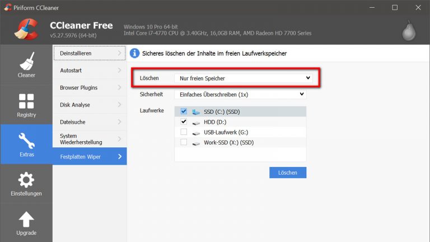Open Einstellungen gear icon

(26, 180)
